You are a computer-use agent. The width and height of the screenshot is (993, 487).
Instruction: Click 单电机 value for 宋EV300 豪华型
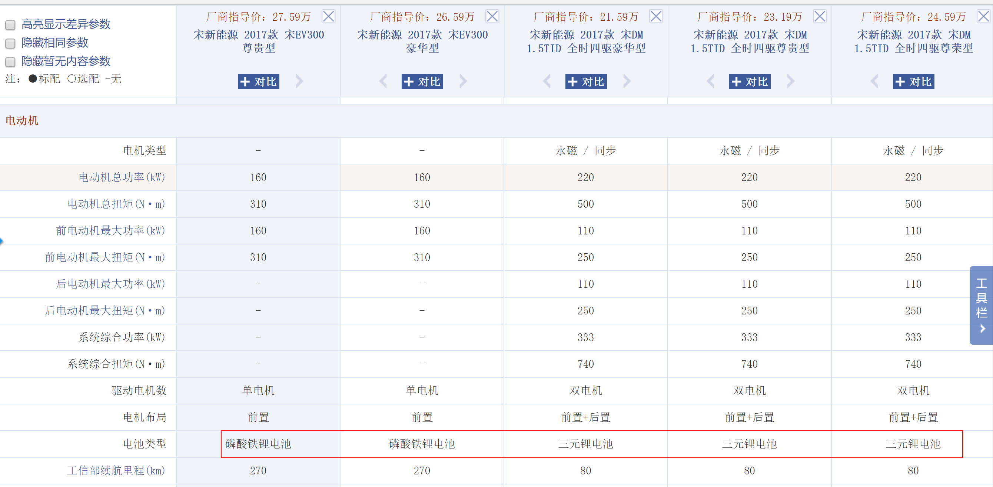(x=422, y=390)
